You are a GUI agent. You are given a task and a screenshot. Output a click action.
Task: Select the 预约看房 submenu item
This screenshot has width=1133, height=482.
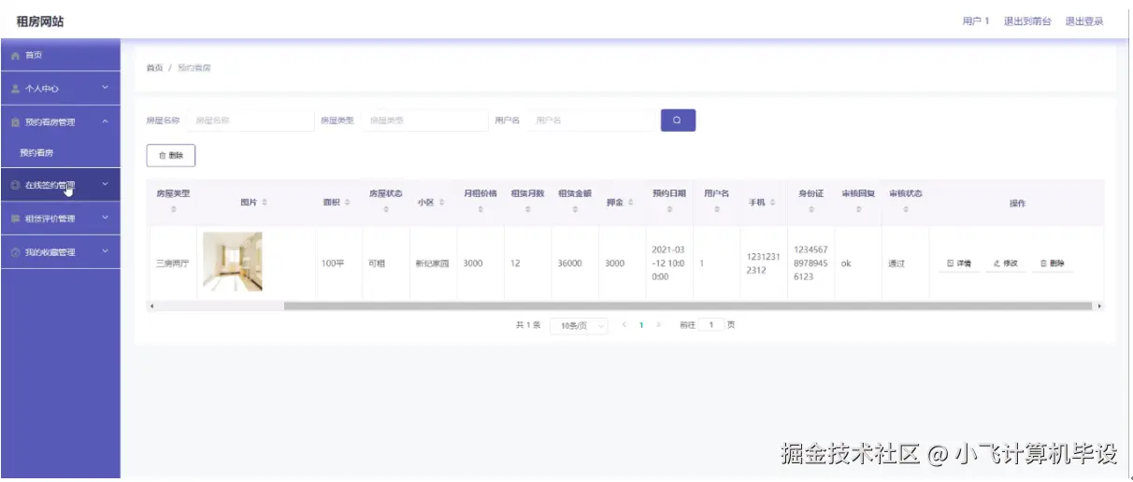(x=60, y=153)
